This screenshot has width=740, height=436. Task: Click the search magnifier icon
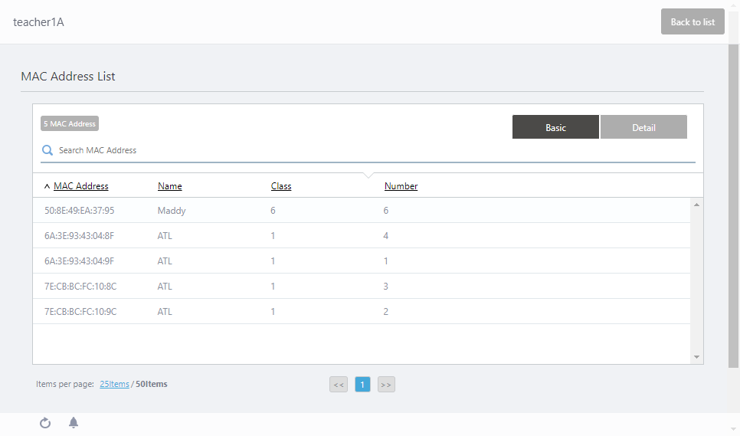(47, 151)
